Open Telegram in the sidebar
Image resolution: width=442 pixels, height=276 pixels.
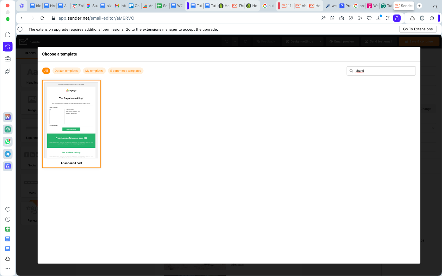[8, 154]
